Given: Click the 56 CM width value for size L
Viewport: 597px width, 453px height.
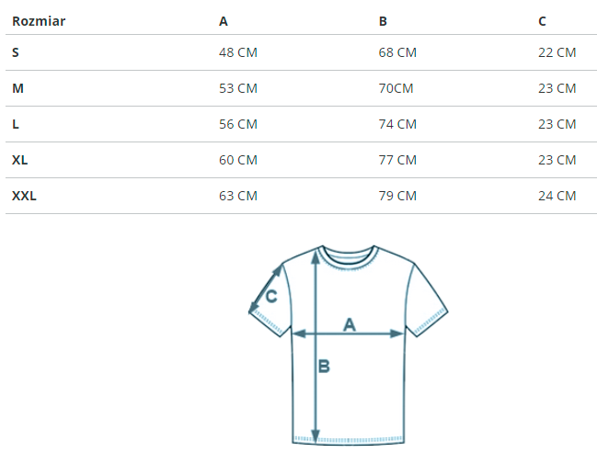Looking at the screenshot, I should coord(237,124).
